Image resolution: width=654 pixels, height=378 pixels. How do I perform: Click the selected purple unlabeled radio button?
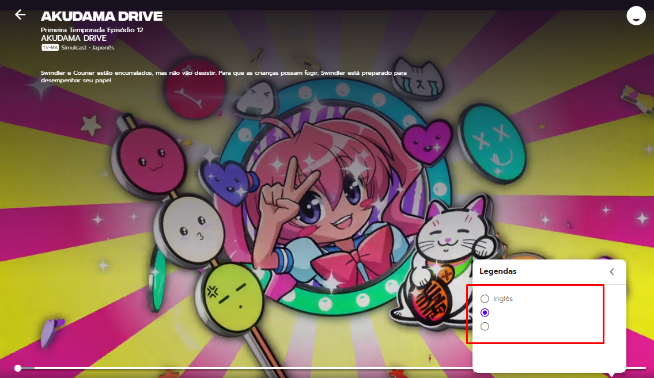[x=485, y=312]
